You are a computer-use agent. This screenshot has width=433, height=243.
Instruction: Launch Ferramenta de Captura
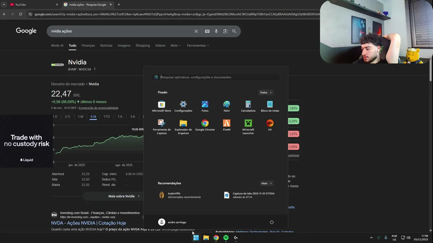tap(162, 127)
